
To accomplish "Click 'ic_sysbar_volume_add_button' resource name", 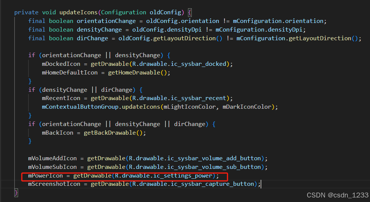I will click(214, 158).
